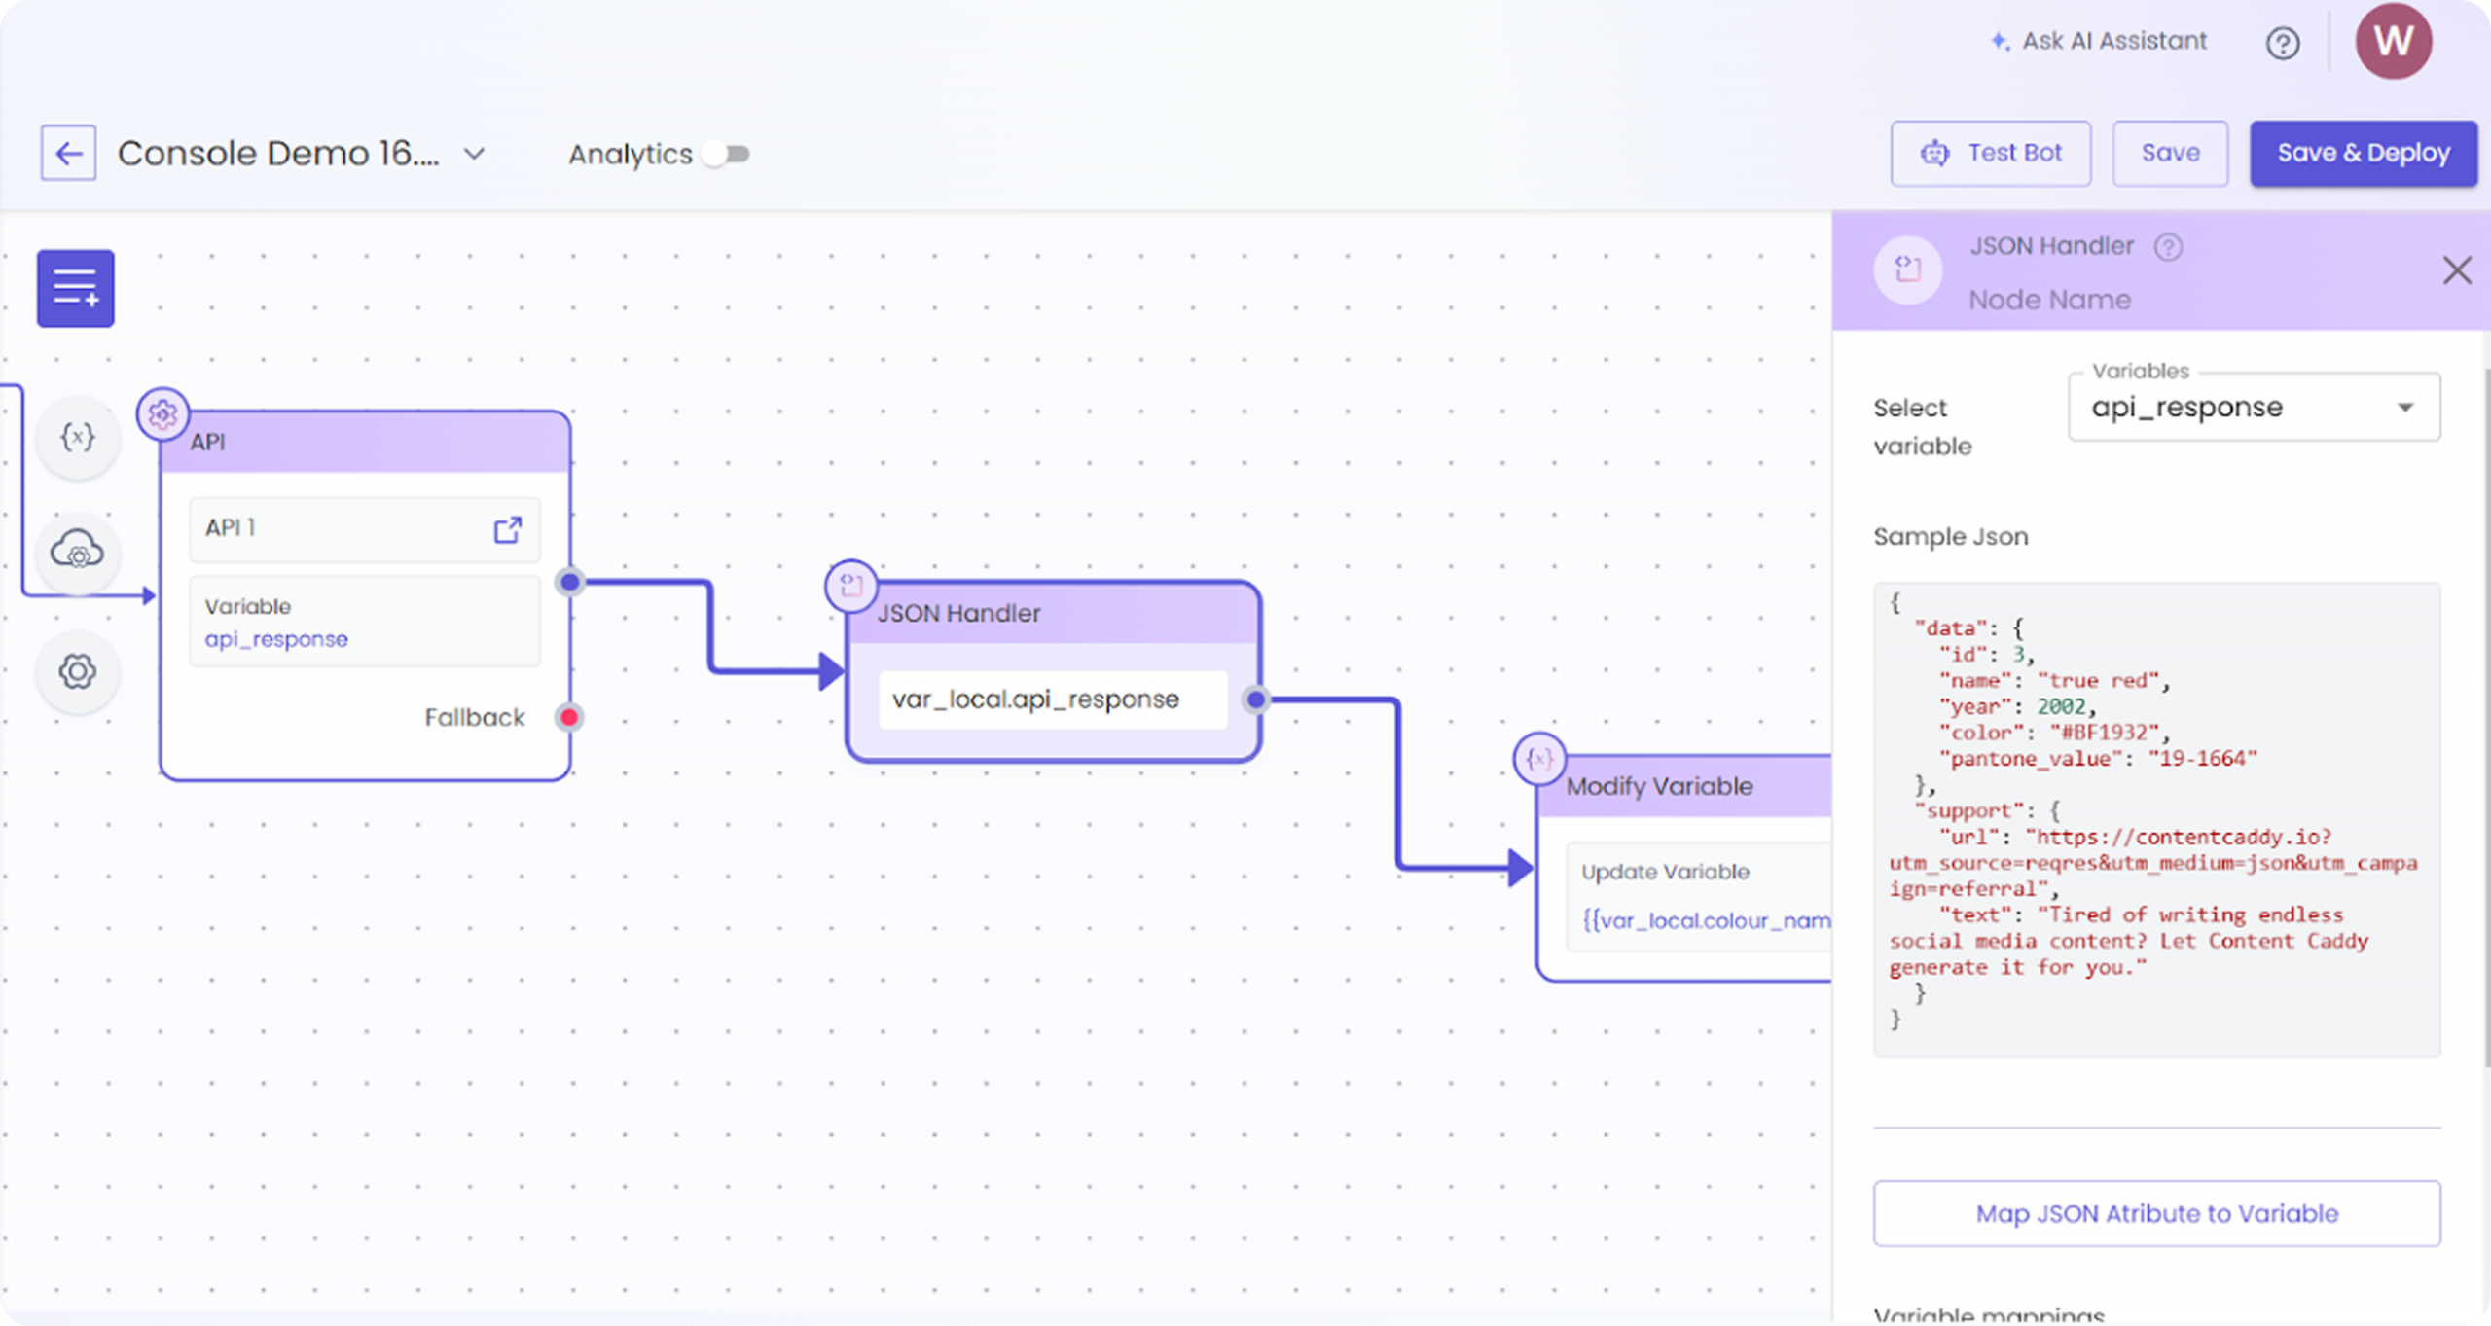The image size is (2491, 1326).
Task: Select the Modify Variable node title
Action: tap(1659, 786)
